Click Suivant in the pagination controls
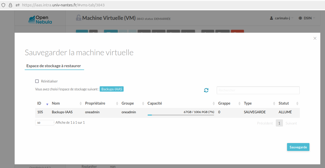 click(x=291, y=123)
